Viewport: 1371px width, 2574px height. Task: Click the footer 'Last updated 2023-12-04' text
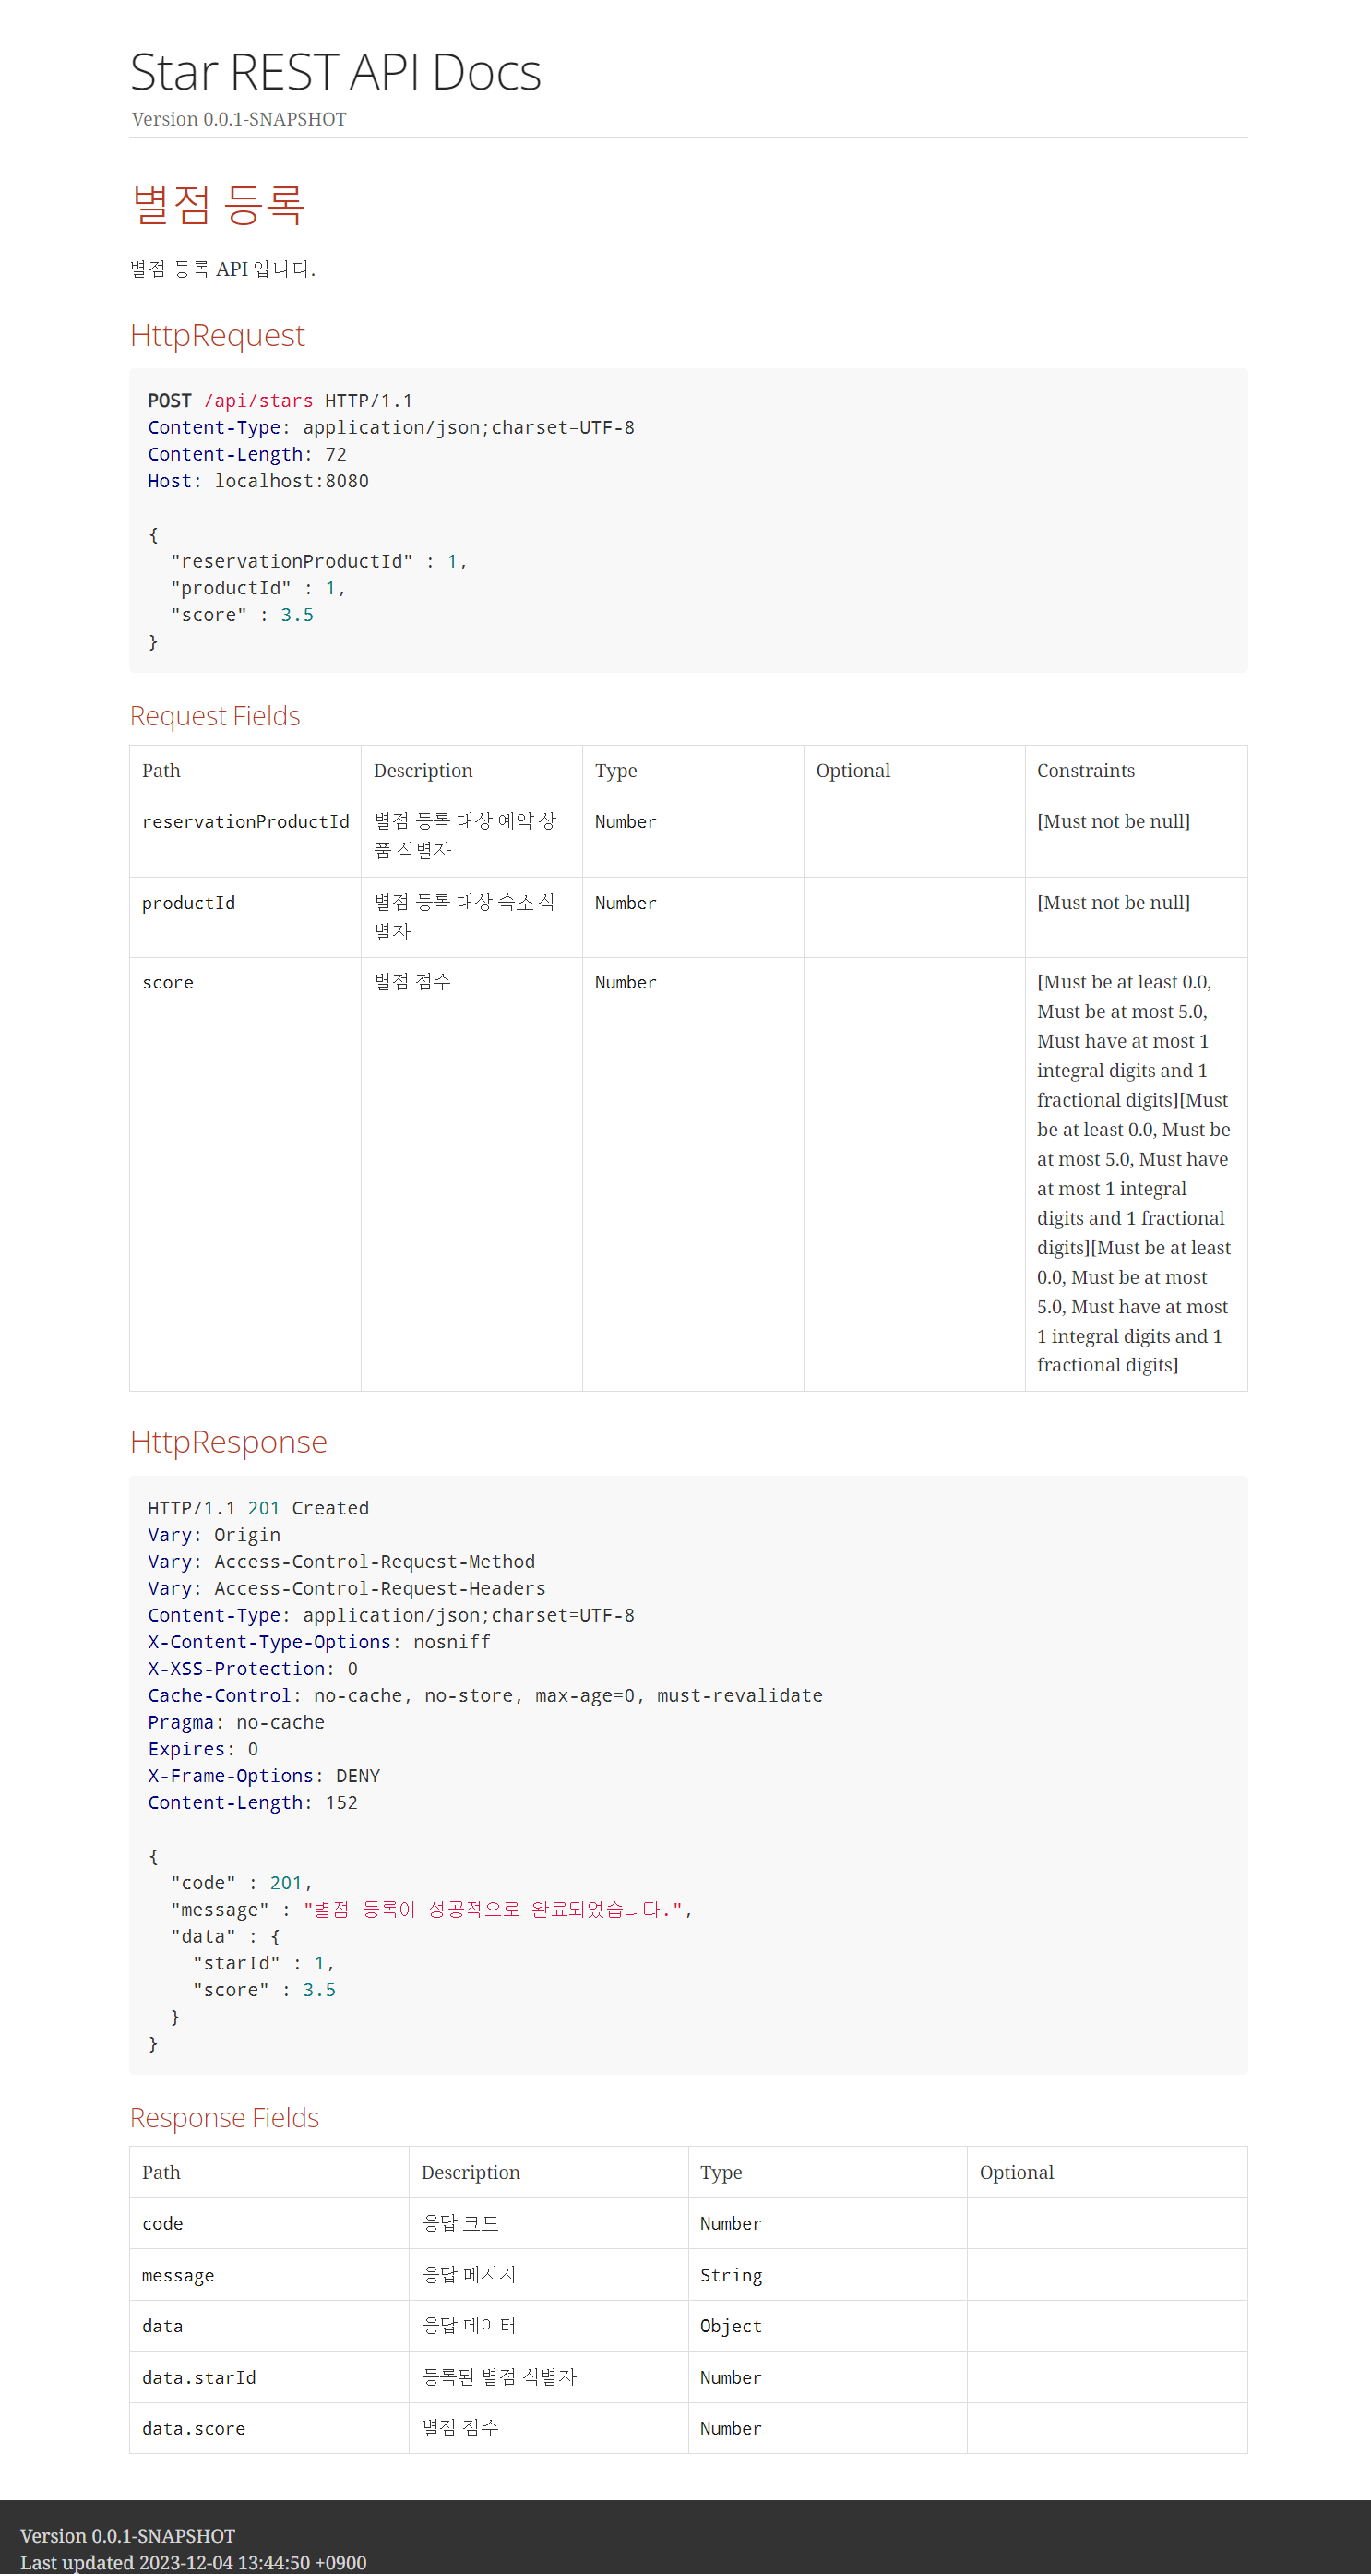tap(194, 2562)
